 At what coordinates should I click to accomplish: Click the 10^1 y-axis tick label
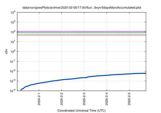pos(13,42)
